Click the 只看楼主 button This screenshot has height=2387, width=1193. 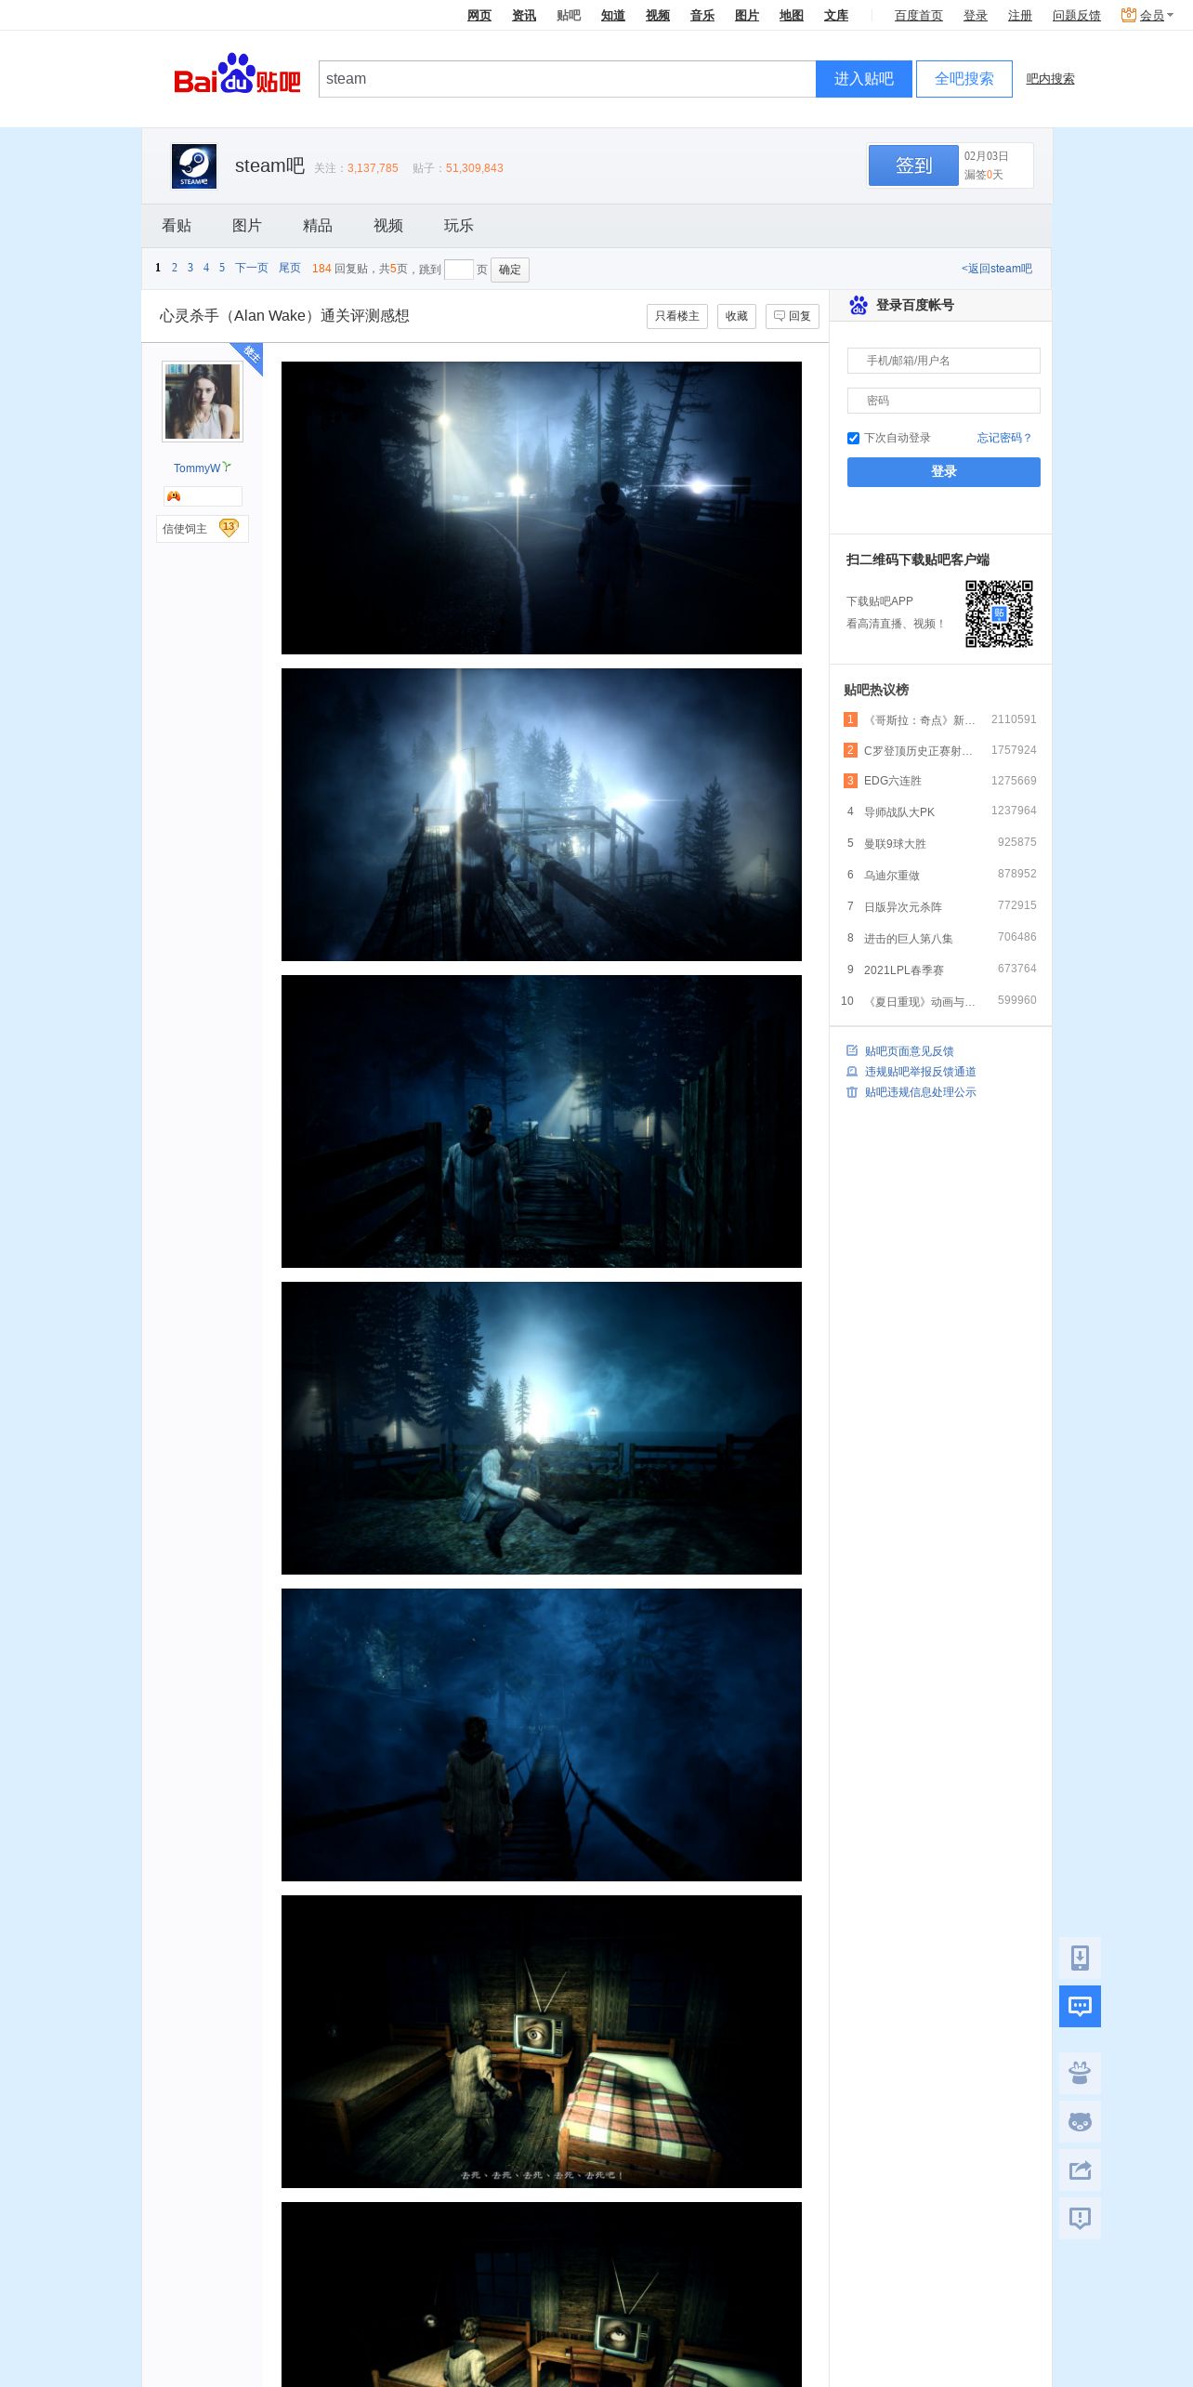point(677,316)
